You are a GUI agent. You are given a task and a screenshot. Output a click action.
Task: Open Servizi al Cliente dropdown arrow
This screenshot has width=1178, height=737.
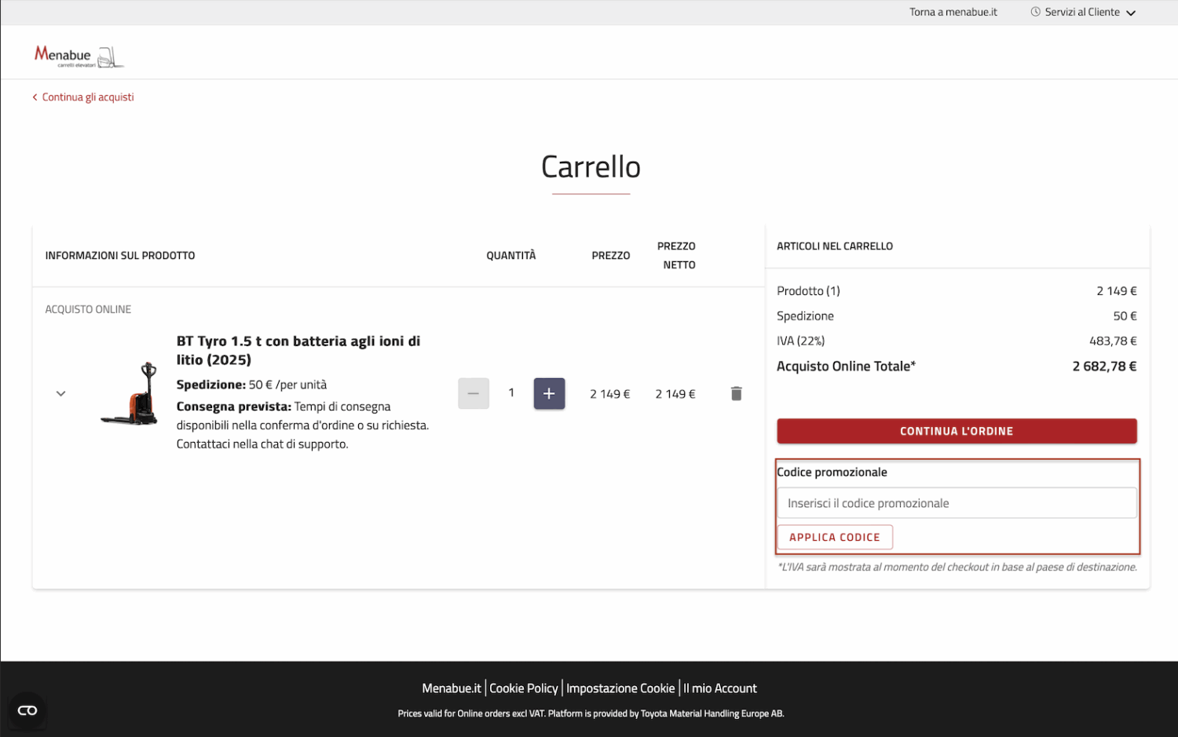[x=1131, y=13]
